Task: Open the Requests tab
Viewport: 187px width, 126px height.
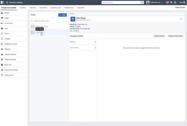Action: coord(81,8)
